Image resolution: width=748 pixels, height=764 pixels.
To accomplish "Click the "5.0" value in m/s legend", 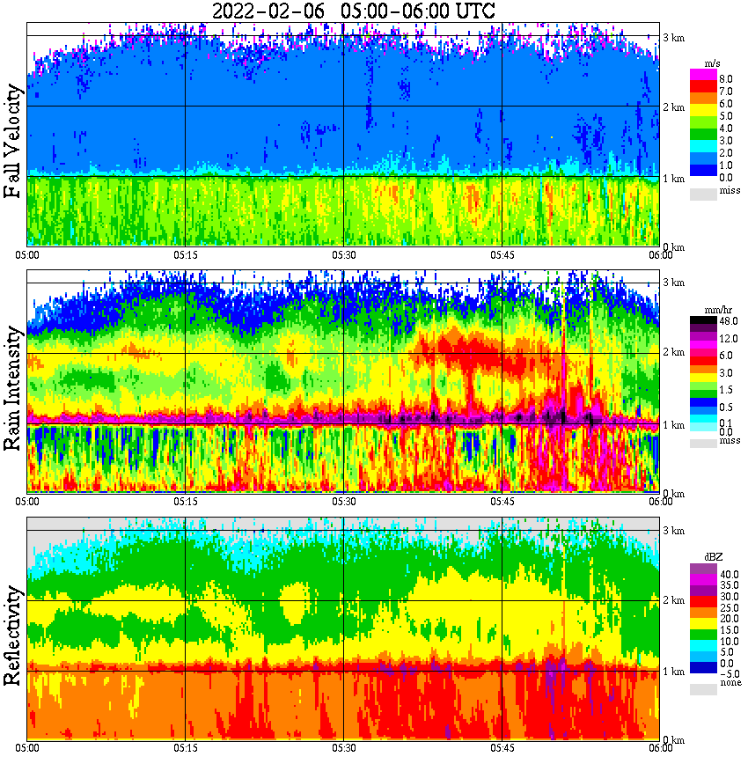I will click(x=726, y=116).
